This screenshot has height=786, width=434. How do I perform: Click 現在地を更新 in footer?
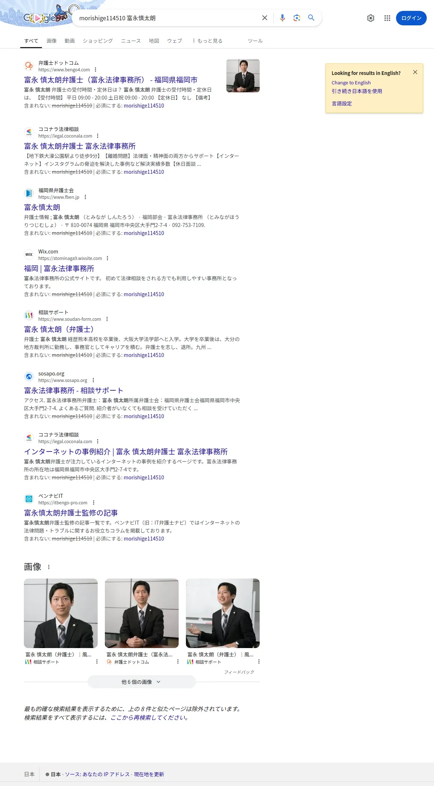click(149, 774)
